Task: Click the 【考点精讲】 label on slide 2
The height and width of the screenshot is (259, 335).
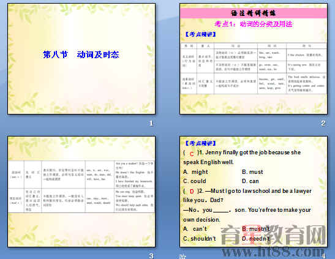Action: (x=200, y=34)
